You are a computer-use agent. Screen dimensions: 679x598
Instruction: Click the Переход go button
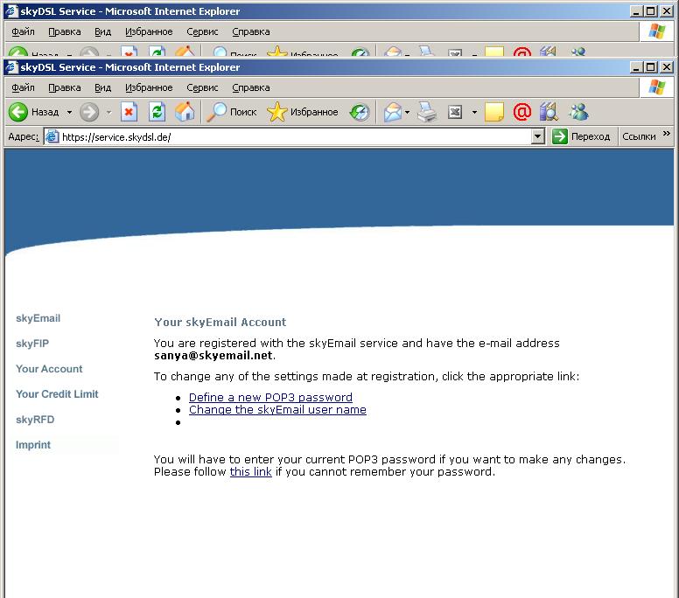point(582,136)
